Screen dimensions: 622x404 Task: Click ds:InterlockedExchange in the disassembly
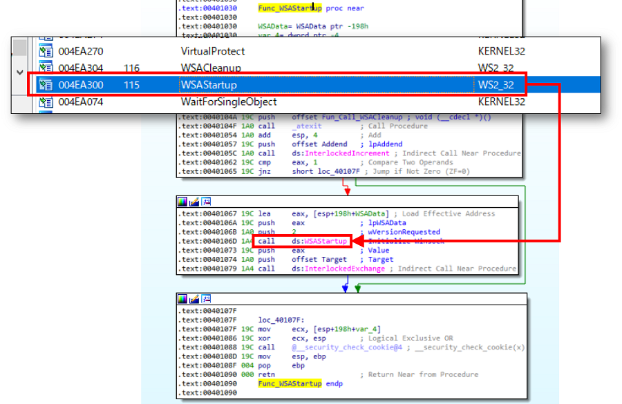[337, 269]
